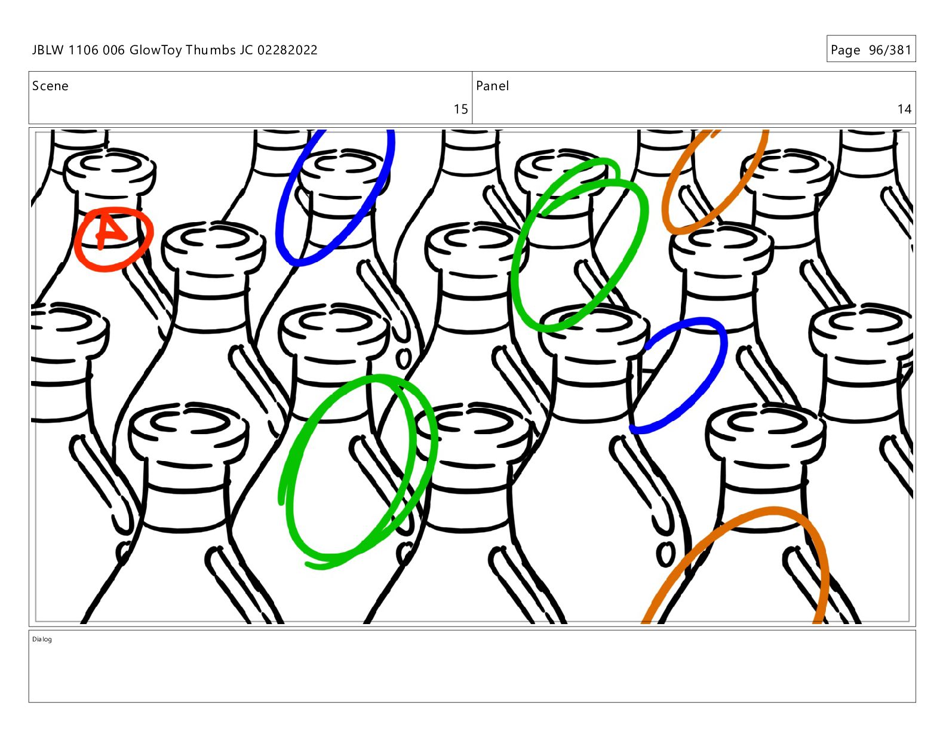Click the red circled letter A annotation
Screen dimensions: 946x731
113,239
